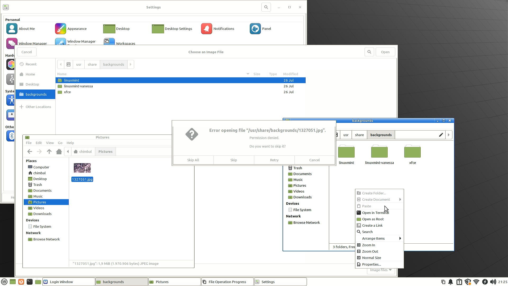
Task: Choose Properties in the context menu
Action: tap(371, 264)
